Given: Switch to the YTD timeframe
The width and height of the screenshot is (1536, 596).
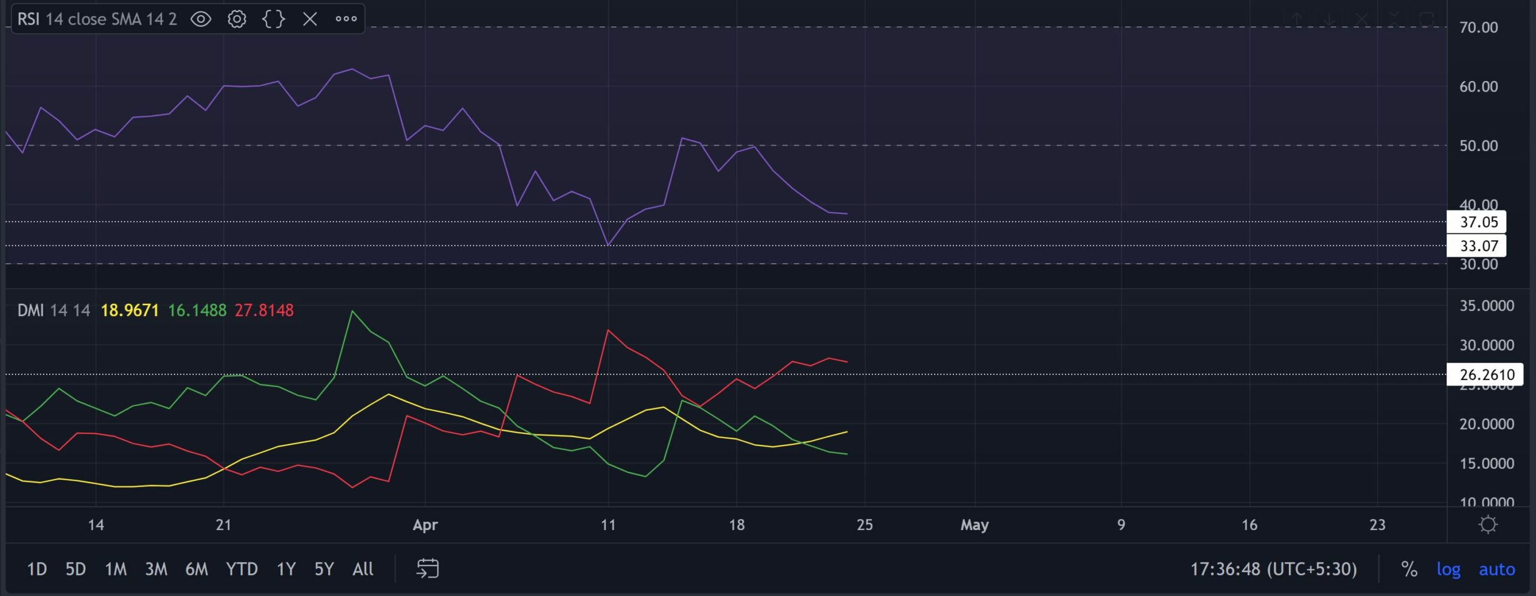Looking at the screenshot, I should (242, 570).
